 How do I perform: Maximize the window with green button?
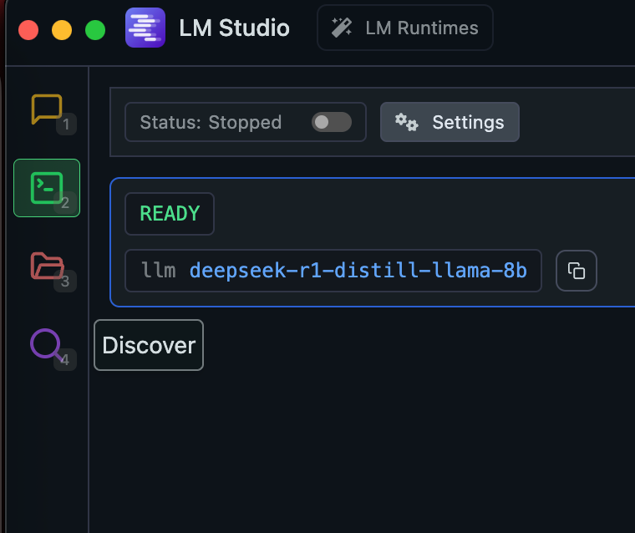95,30
